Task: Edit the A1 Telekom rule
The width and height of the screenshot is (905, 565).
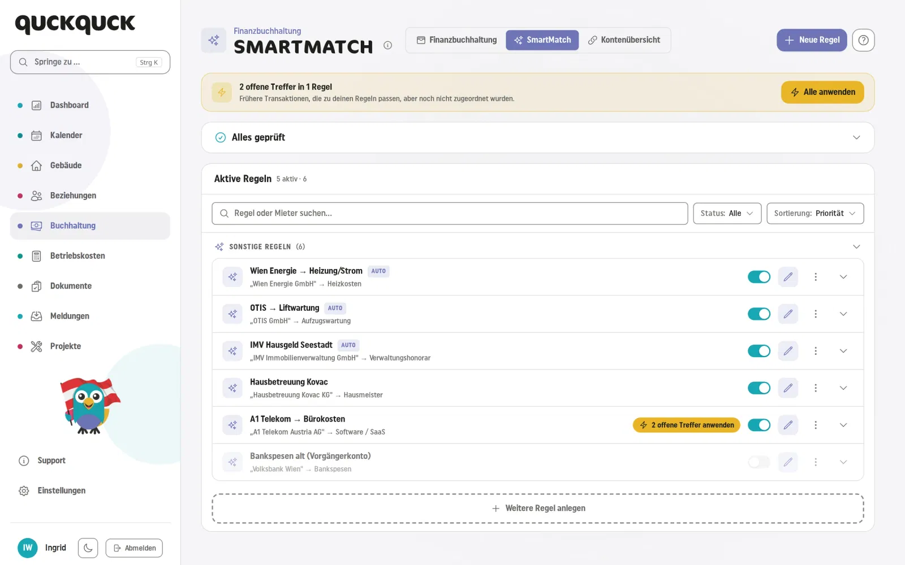Action: click(x=788, y=425)
